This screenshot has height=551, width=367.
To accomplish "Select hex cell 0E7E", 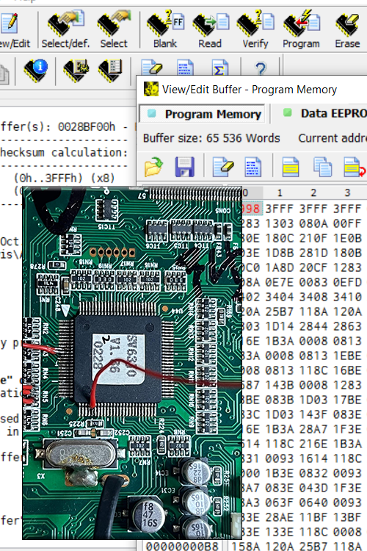I will coord(279,282).
